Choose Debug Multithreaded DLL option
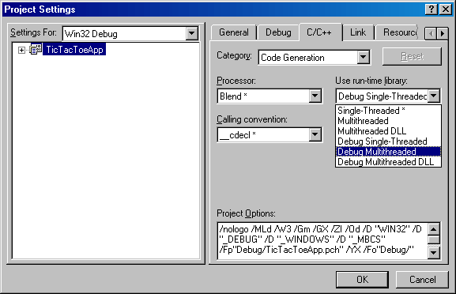This screenshot has height=294, width=456. 388,162
